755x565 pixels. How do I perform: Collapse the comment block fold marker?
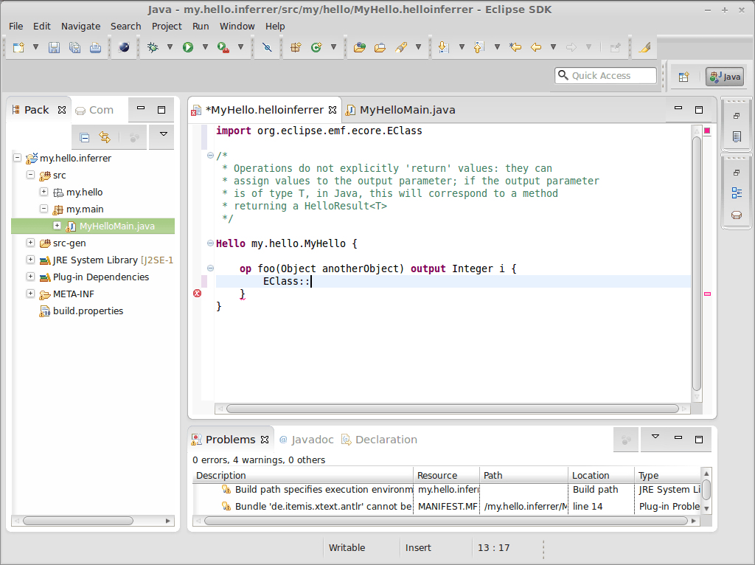click(x=211, y=155)
